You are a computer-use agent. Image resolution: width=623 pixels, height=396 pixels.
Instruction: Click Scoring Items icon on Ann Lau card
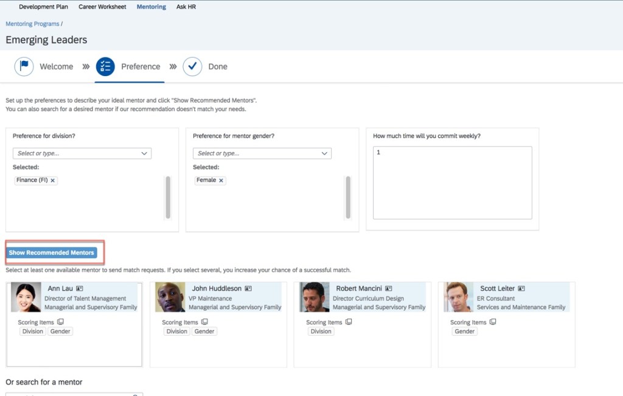tap(60, 322)
